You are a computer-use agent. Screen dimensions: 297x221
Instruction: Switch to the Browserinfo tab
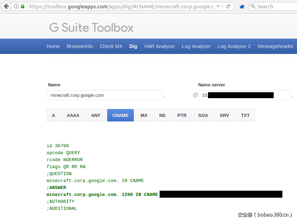tap(80, 46)
